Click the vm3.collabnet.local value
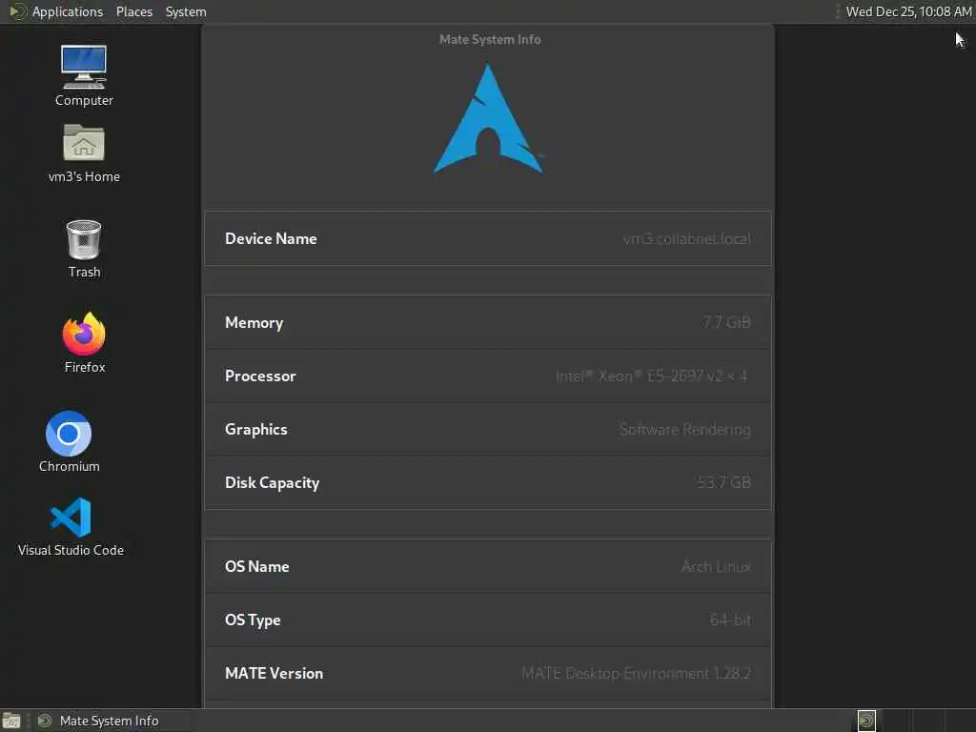This screenshot has width=976, height=732. (686, 238)
